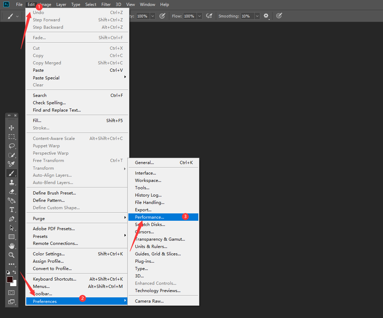Select the Rectangle shape tool
383x318 pixels.
12,237
